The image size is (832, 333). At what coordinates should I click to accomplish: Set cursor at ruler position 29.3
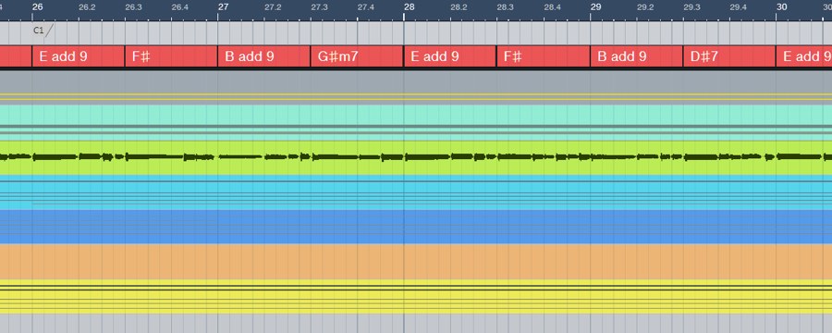(691, 6)
